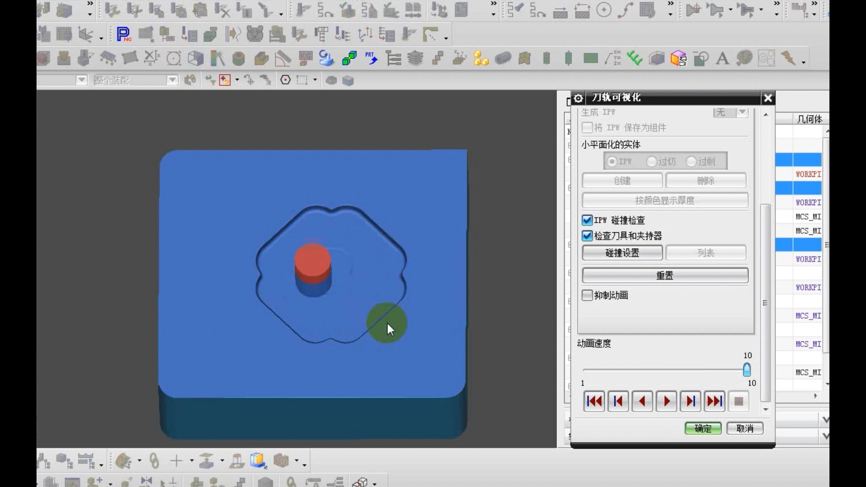The height and width of the screenshot is (487, 866).
Task: Click the hexagon snap point icon
Action: coord(286,80)
